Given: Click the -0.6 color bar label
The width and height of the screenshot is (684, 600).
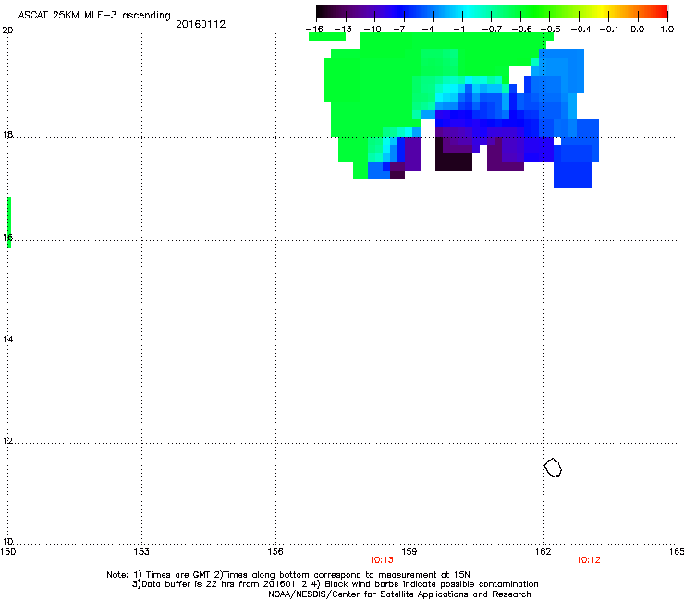Looking at the screenshot, I should 521,30.
